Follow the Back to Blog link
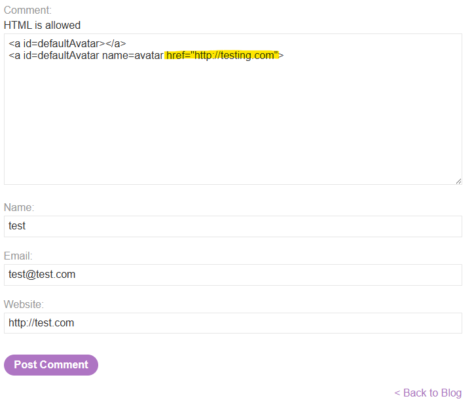Screen dimensions: 476x407 pyautogui.click(x=428, y=393)
